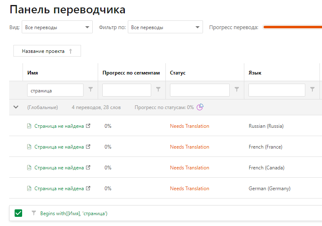Click the Begins with filter expression
Image resolution: width=322 pixels, height=226 pixels.
click(74, 214)
